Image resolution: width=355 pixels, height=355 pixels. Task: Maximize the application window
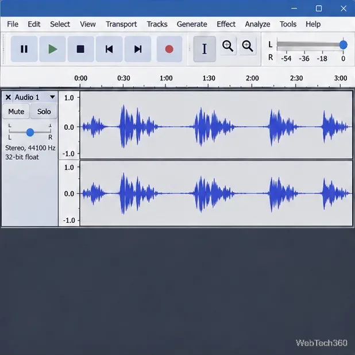click(319, 9)
